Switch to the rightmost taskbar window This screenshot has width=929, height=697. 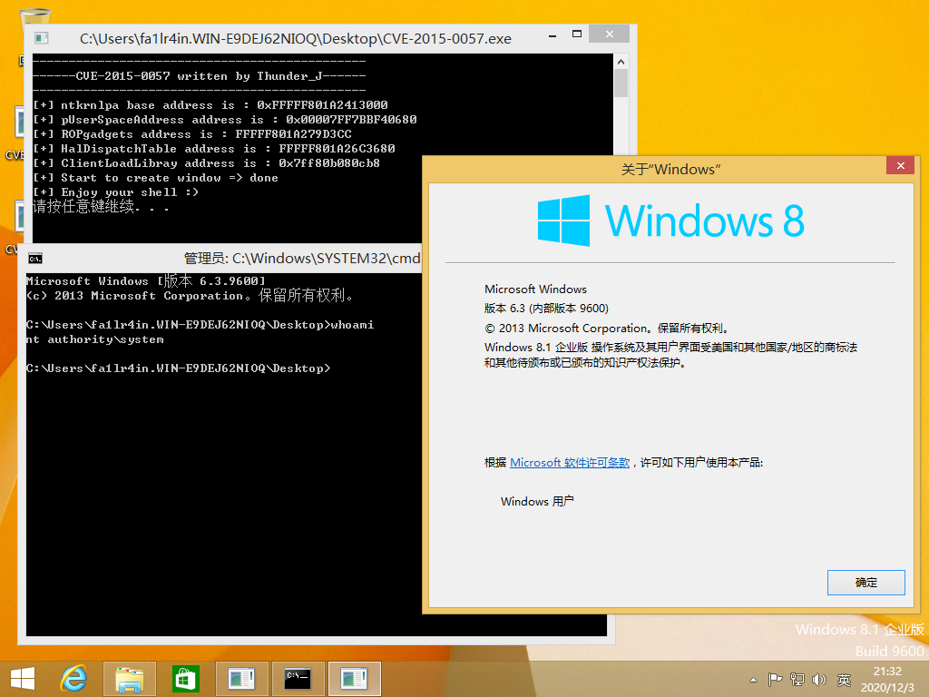coord(354,678)
